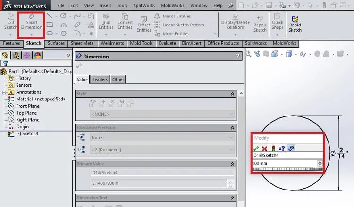Open Quick Snaps tool

pyautogui.click(x=277, y=22)
